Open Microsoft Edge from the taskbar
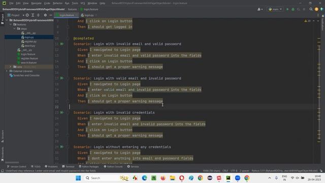Image resolution: width=325 pixels, height=183 pixels. tap(144, 178)
